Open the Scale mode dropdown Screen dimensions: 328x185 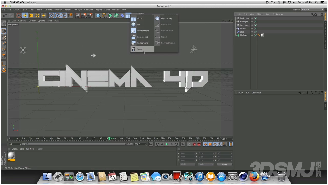click(x=206, y=164)
